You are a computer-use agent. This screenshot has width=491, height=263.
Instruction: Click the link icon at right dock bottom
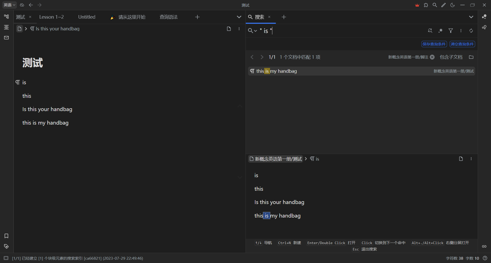pos(484,246)
